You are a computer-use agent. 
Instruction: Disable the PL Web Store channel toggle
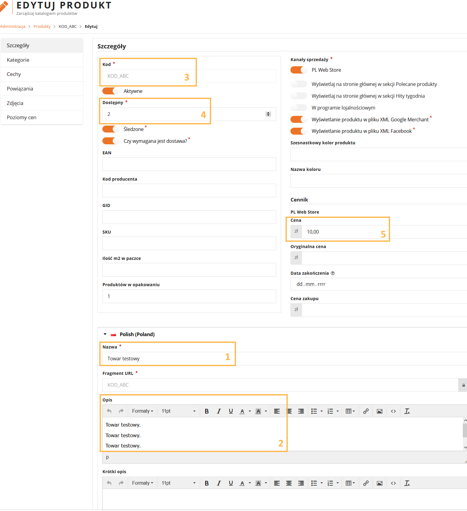[299, 70]
